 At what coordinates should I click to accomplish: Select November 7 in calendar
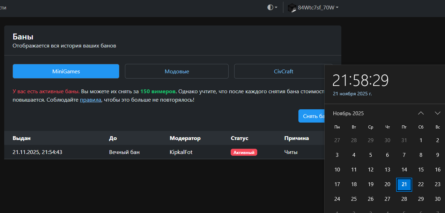tap(404, 155)
